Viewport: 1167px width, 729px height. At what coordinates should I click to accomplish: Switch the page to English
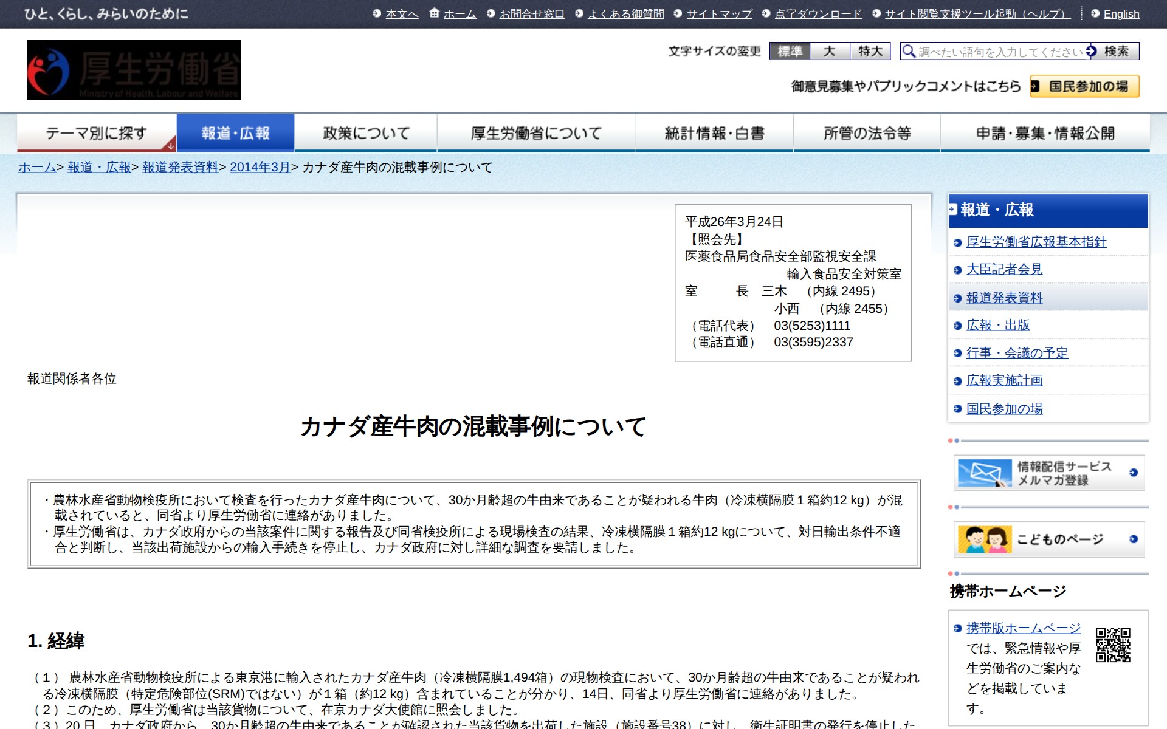pyautogui.click(x=1121, y=13)
